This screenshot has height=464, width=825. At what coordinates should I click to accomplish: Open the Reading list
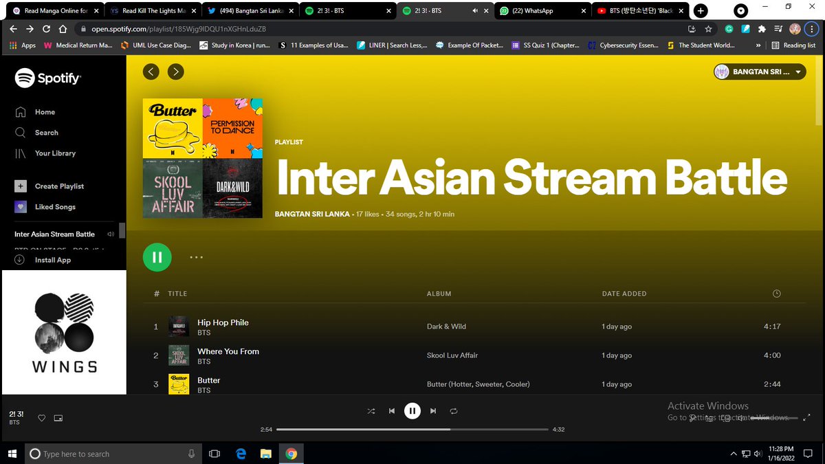click(793, 45)
